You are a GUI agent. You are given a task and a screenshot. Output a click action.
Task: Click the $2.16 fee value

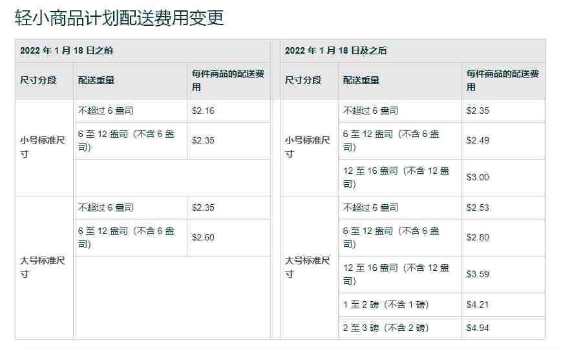point(203,111)
